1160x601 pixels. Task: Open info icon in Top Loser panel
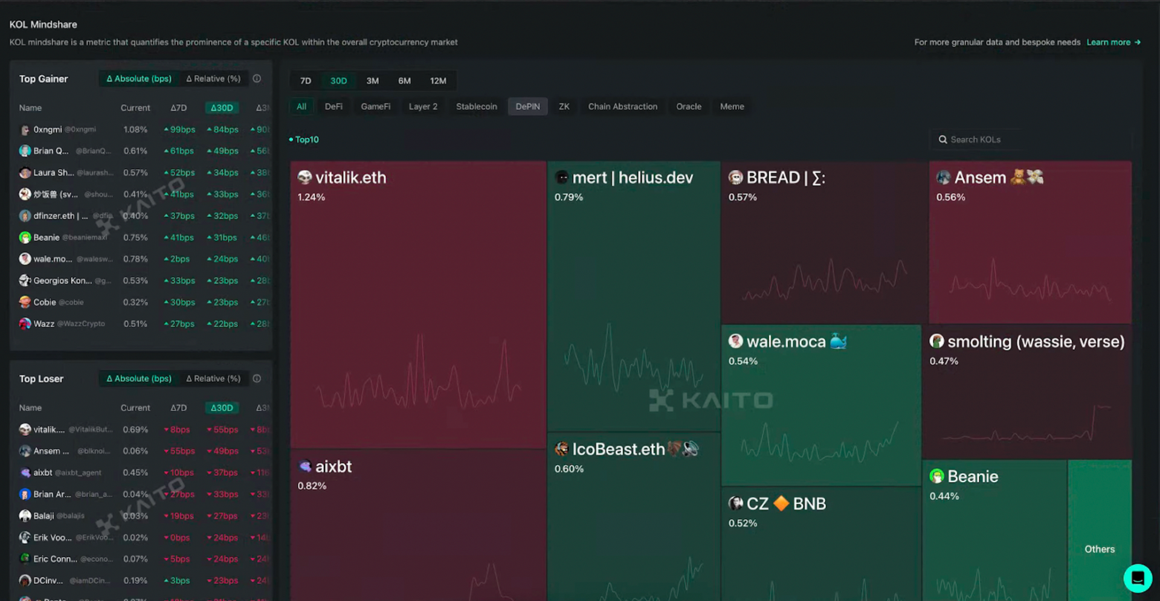tap(257, 379)
